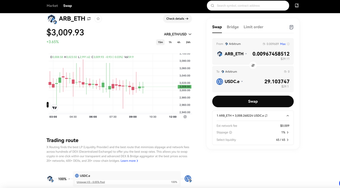The width and height of the screenshot is (340, 188).
Task: Collapse the exchange rate details section
Action: tap(287, 115)
